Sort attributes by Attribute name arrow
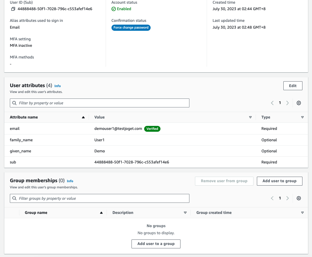This screenshot has width=312, height=257. [x=83, y=117]
